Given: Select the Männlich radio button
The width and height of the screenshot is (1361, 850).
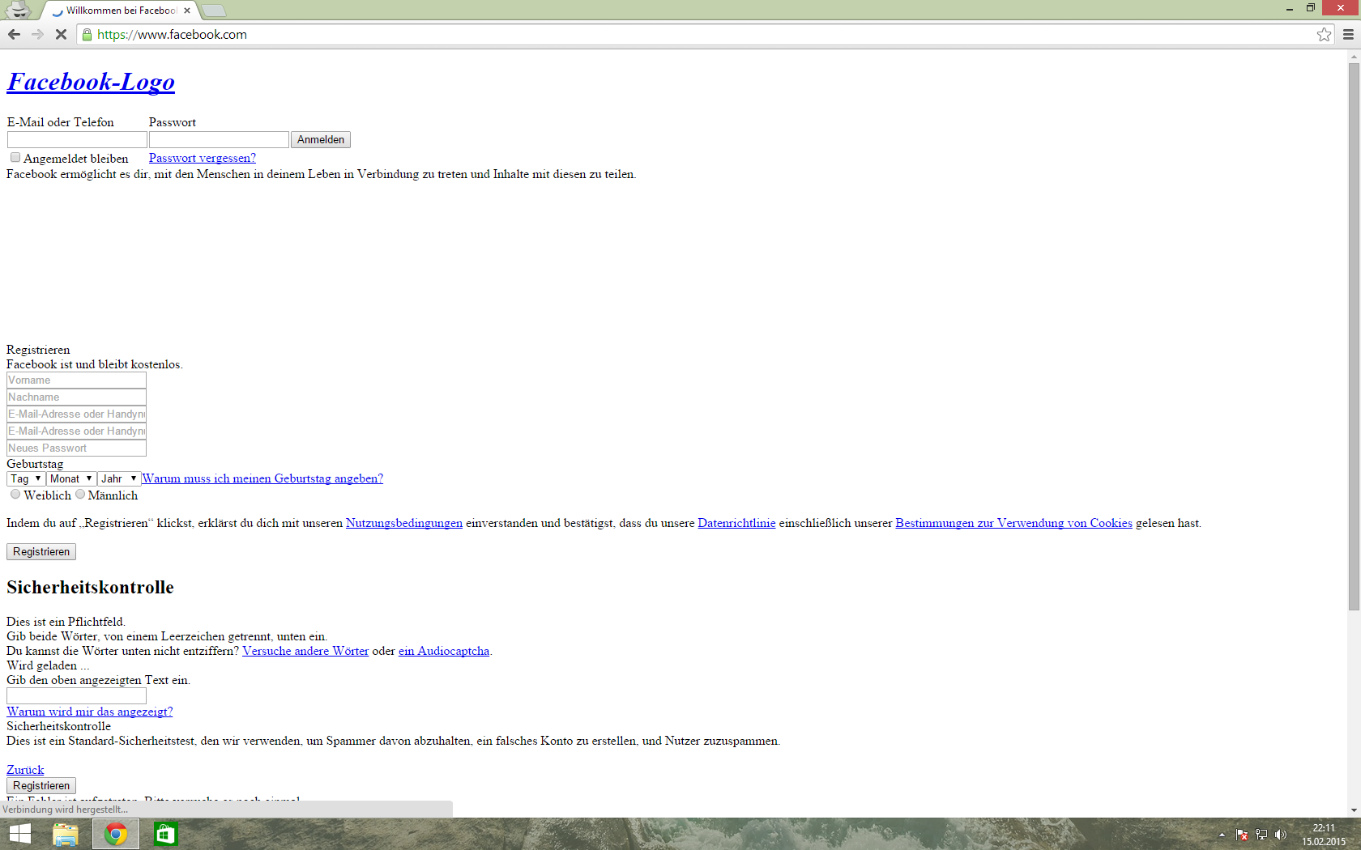Looking at the screenshot, I should pos(80,494).
